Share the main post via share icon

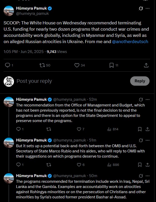tap(146, 65)
